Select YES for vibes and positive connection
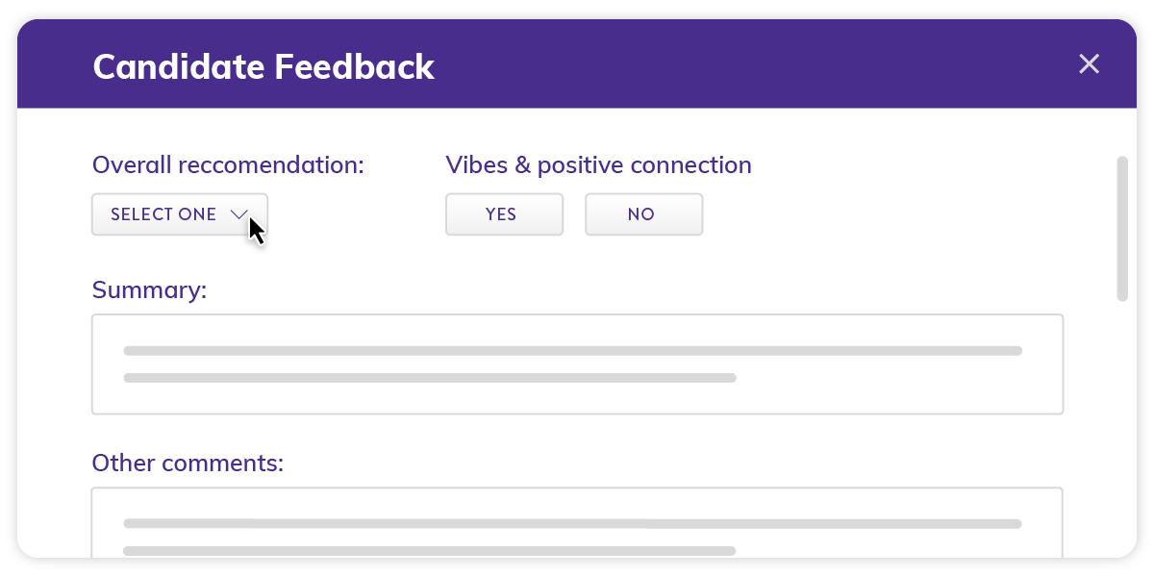 click(x=504, y=213)
